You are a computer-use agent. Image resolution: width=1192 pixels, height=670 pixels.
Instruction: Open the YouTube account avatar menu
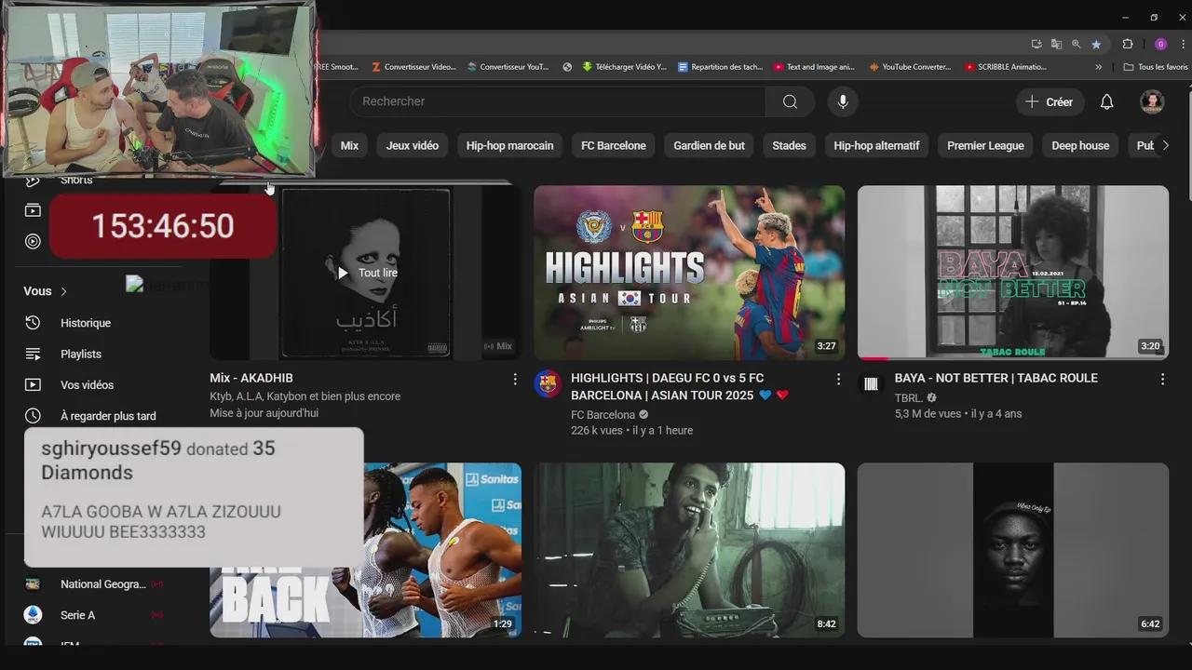point(1152,101)
